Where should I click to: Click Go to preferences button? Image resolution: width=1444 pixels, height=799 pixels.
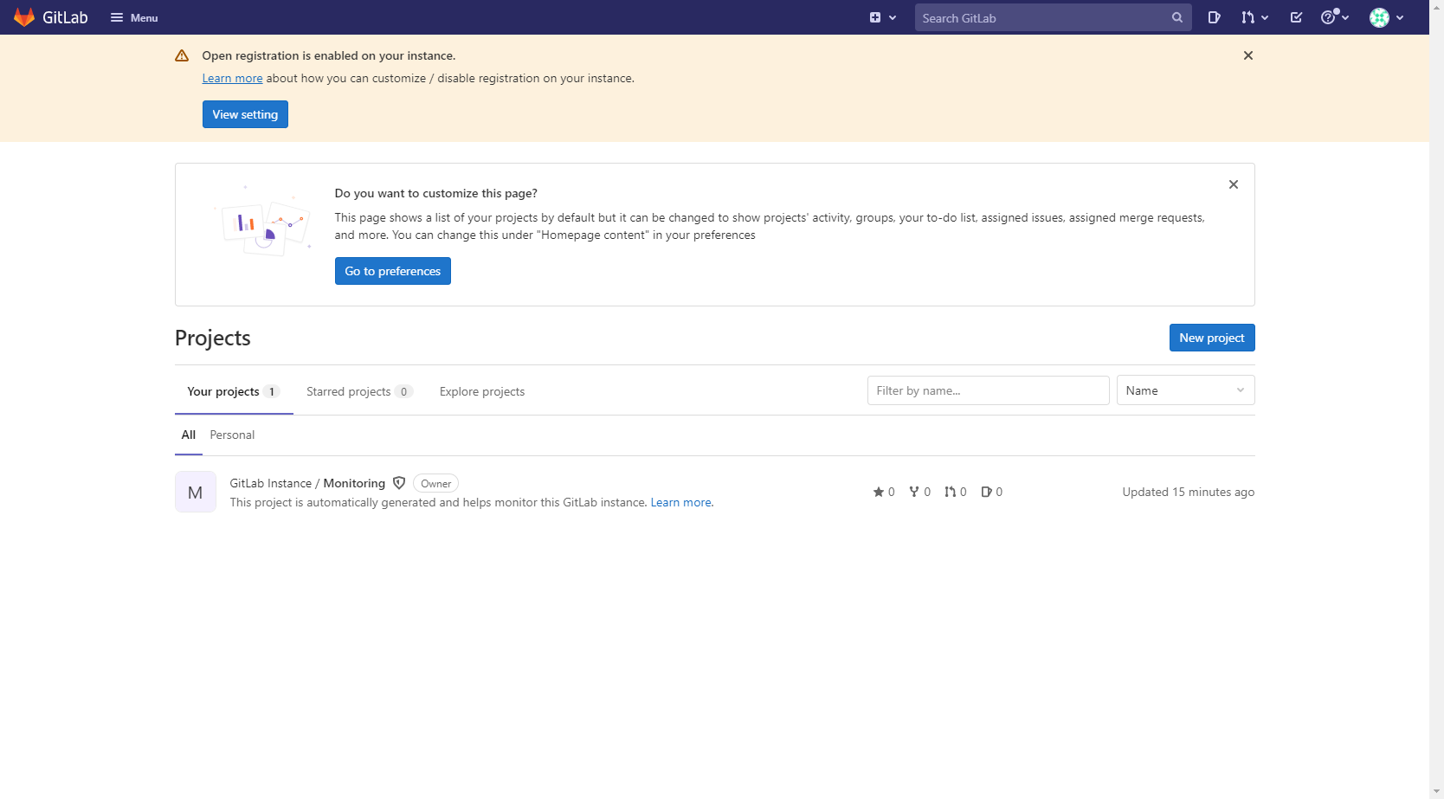click(392, 271)
